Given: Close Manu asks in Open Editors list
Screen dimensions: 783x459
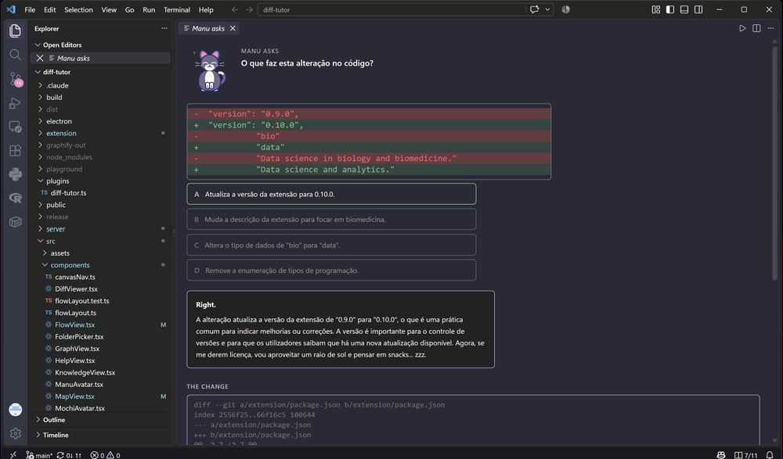Looking at the screenshot, I should pyautogui.click(x=40, y=59).
